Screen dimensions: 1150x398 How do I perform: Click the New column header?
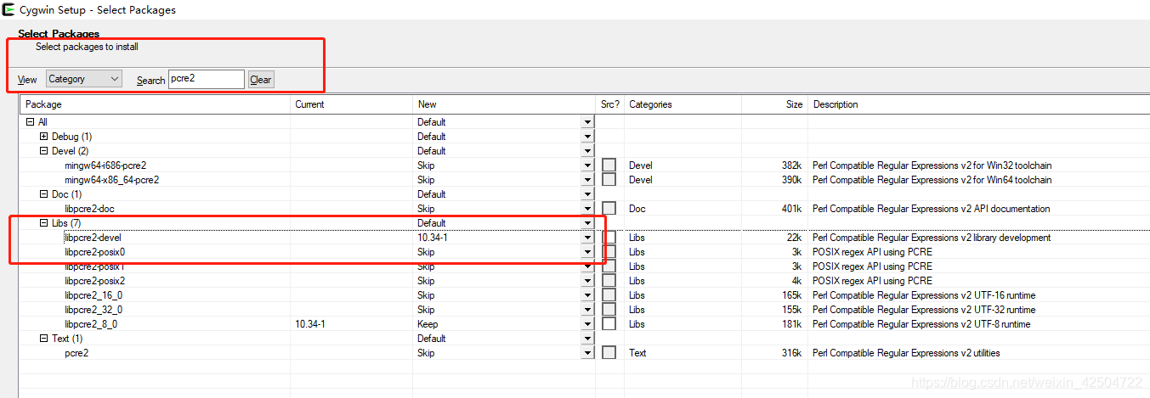click(x=505, y=104)
